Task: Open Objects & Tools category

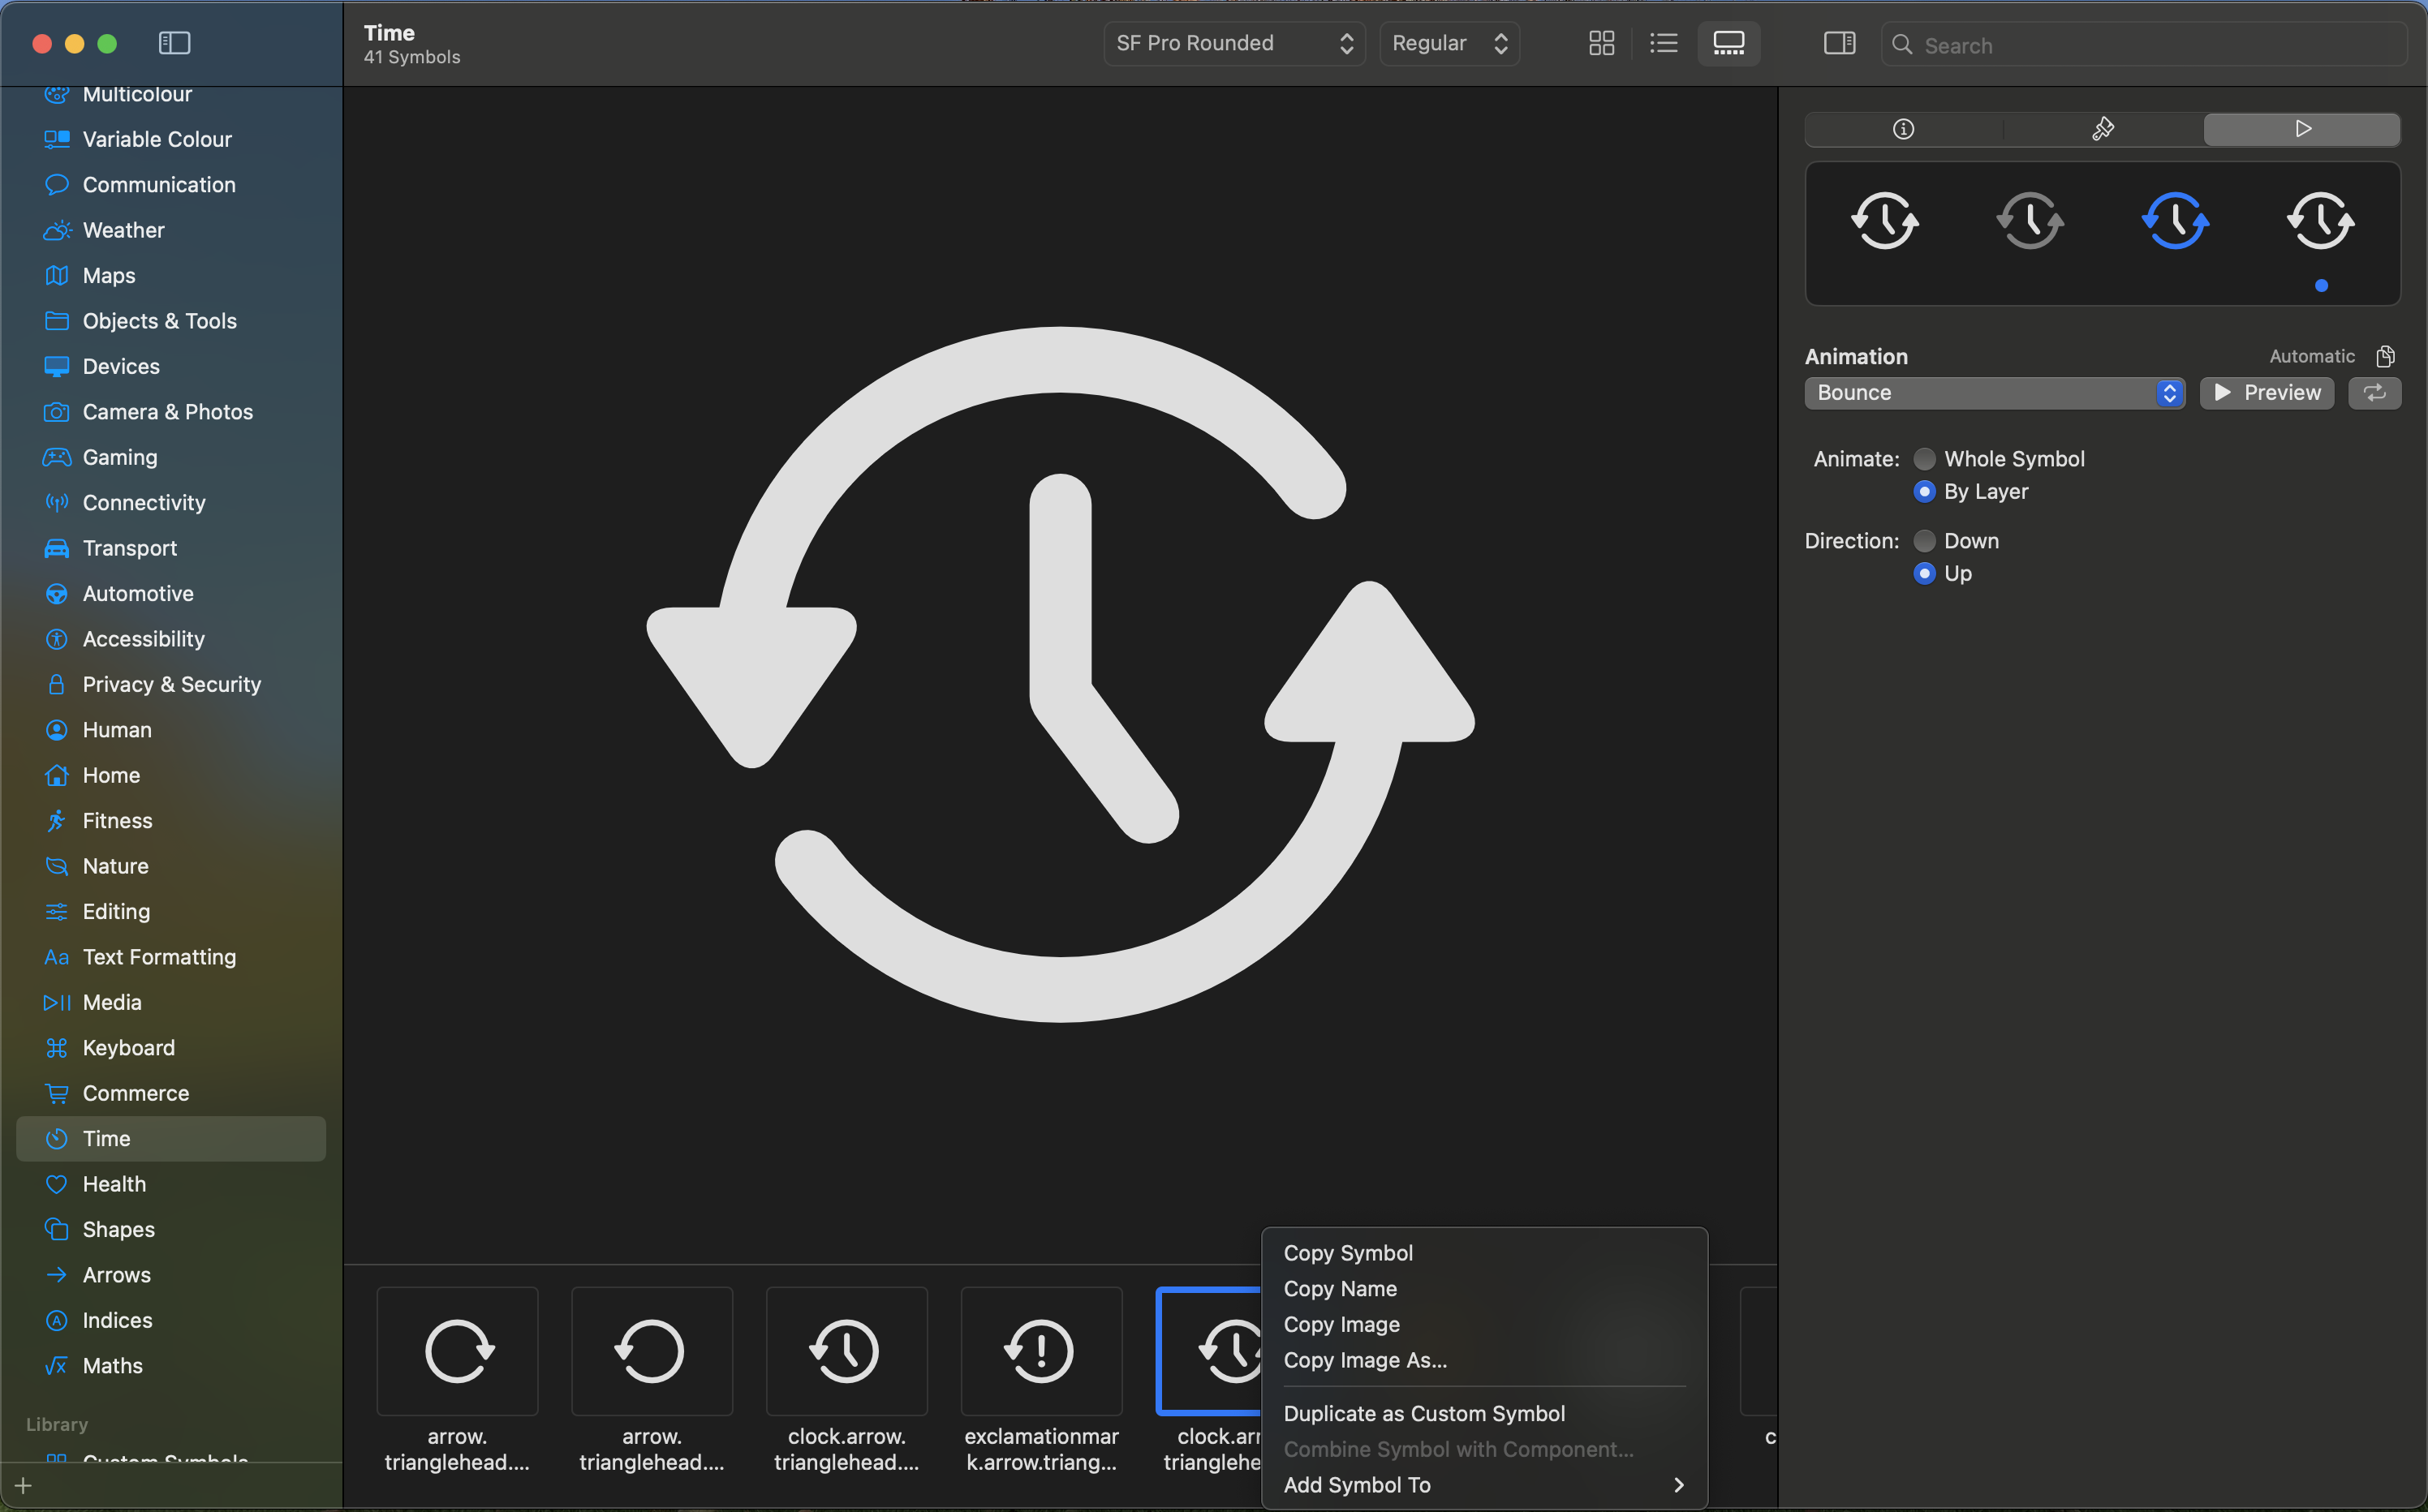Action: pyautogui.click(x=171, y=321)
